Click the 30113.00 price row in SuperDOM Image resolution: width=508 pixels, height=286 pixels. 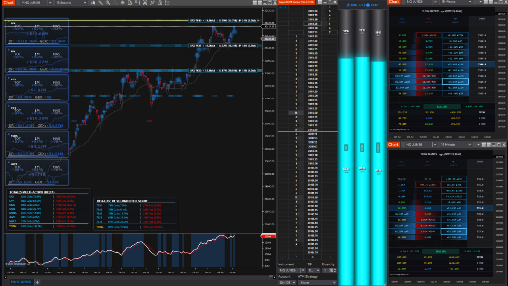click(312, 113)
